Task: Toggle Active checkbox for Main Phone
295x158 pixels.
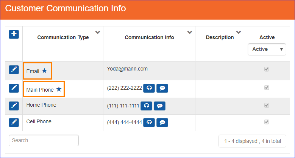Action: (x=267, y=87)
